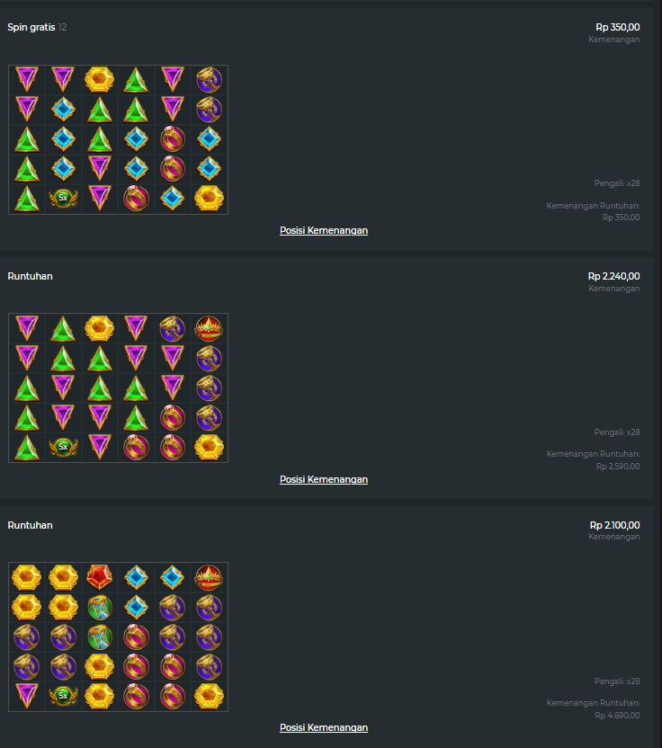Screen dimensions: 662x748
Task: Click the purple triangle gem in the Rp 2.100,00 grid
Action: (27, 696)
